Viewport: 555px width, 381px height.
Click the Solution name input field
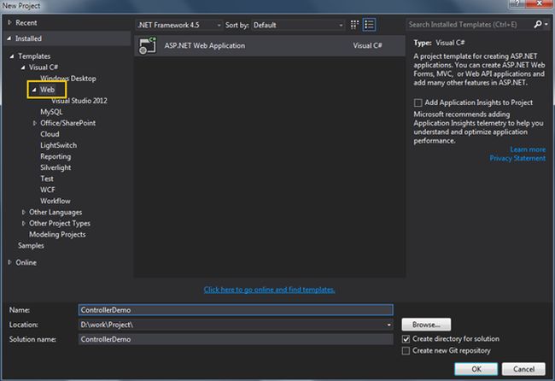tap(236, 339)
